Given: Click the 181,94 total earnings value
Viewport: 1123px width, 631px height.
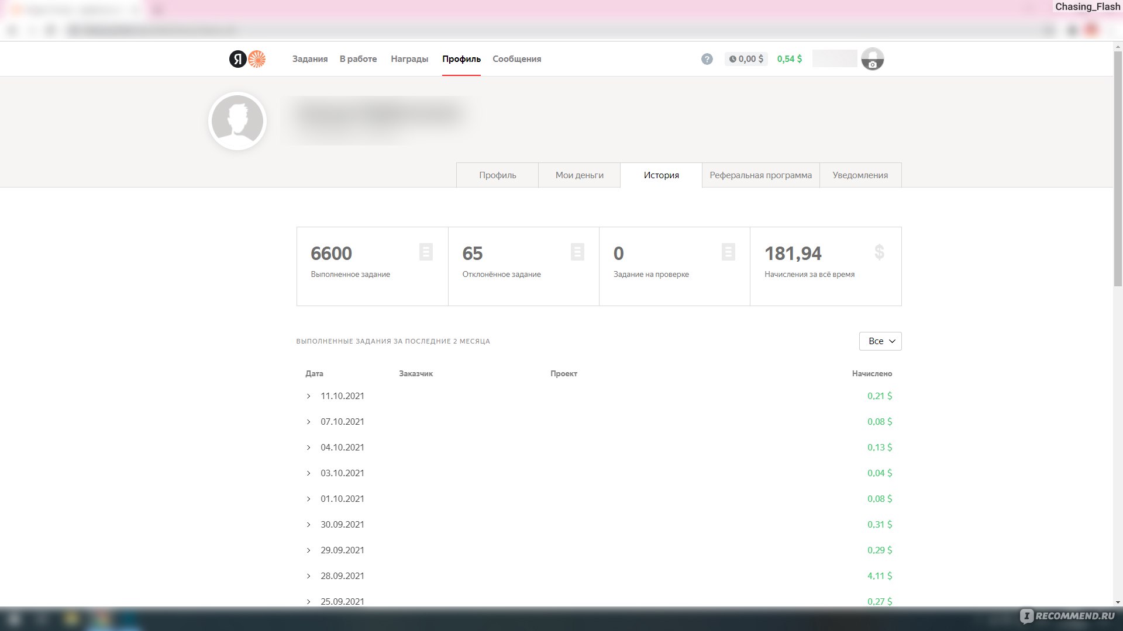Looking at the screenshot, I should [x=793, y=254].
